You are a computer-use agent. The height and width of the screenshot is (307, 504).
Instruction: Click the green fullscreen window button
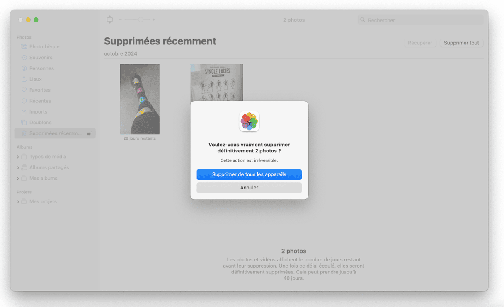coord(36,19)
